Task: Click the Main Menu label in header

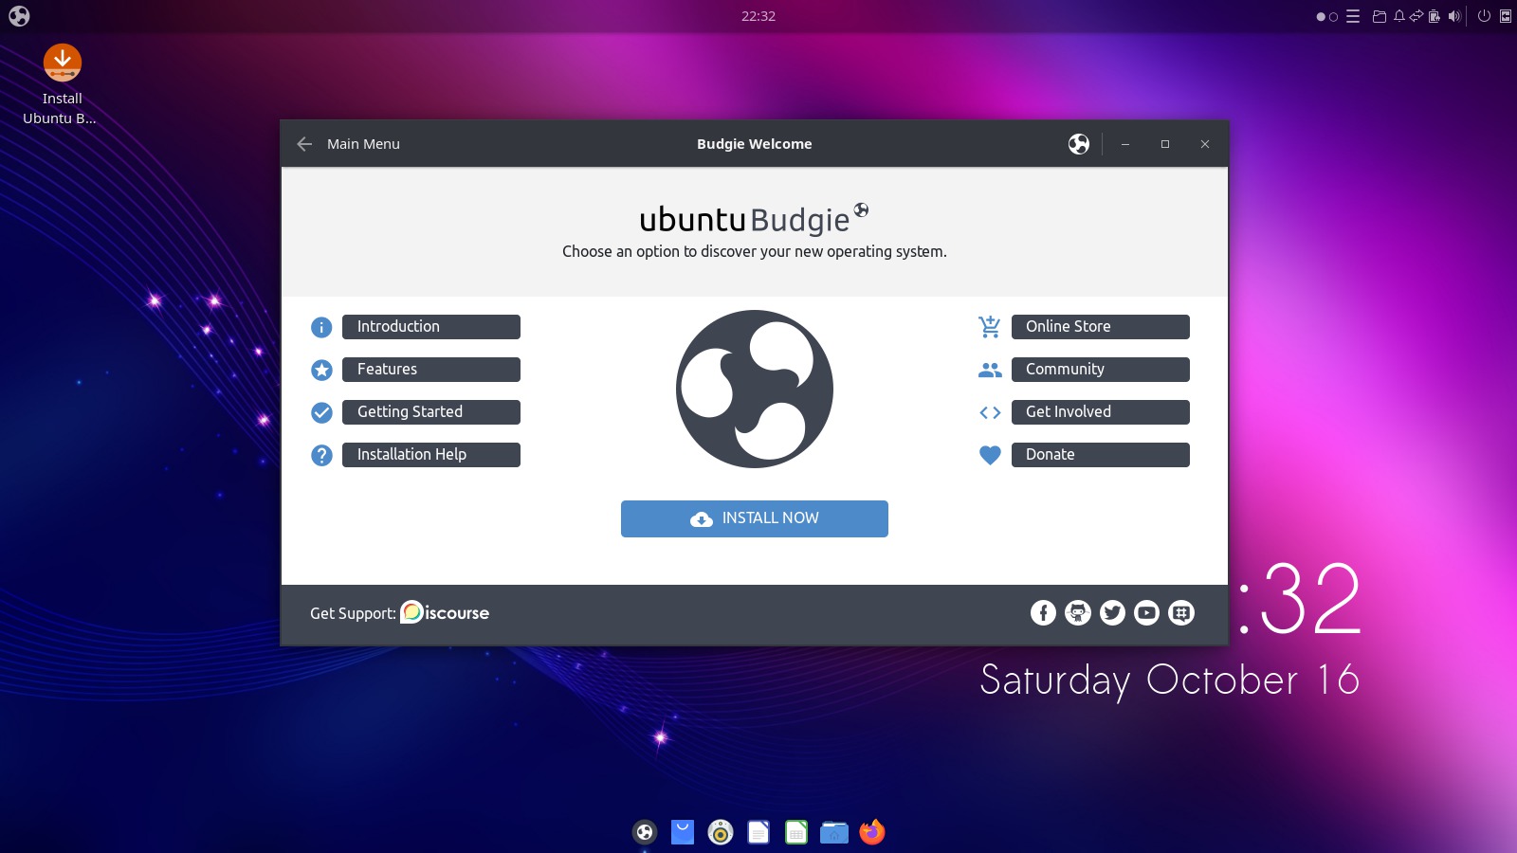Action: tap(363, 144)
